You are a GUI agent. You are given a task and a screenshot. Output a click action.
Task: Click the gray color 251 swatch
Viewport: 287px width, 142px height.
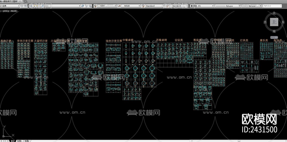[x=192, y=6]
